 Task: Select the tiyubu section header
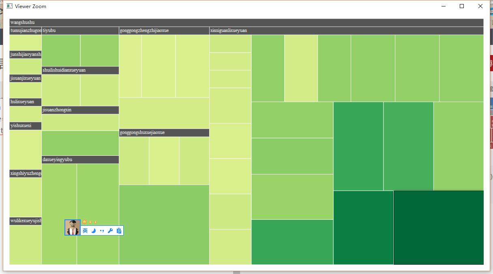pos(79,30)
